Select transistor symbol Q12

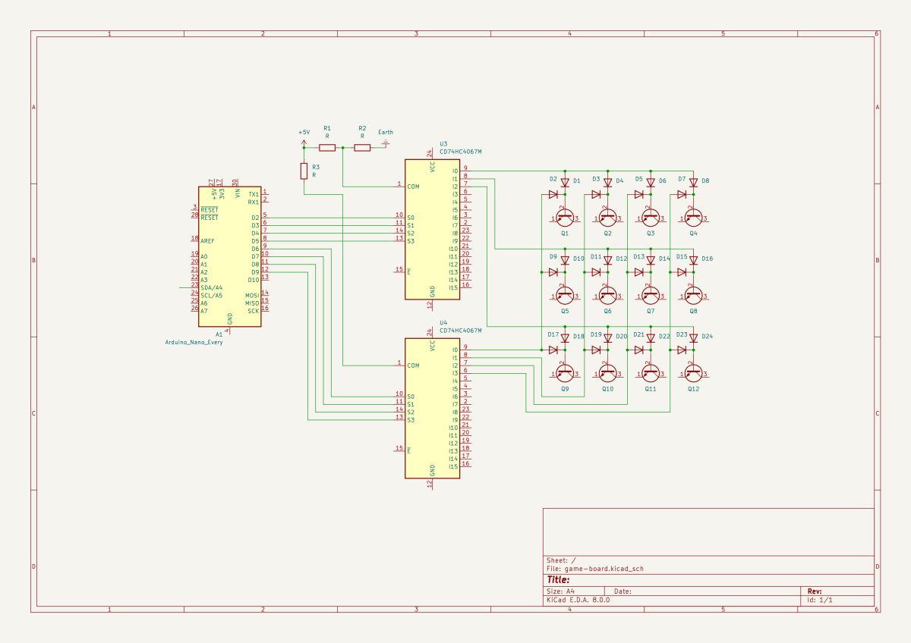pyautogui.click(x=693, y=372)
